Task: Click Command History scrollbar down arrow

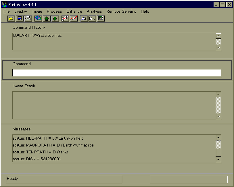Action: point(218,48)
